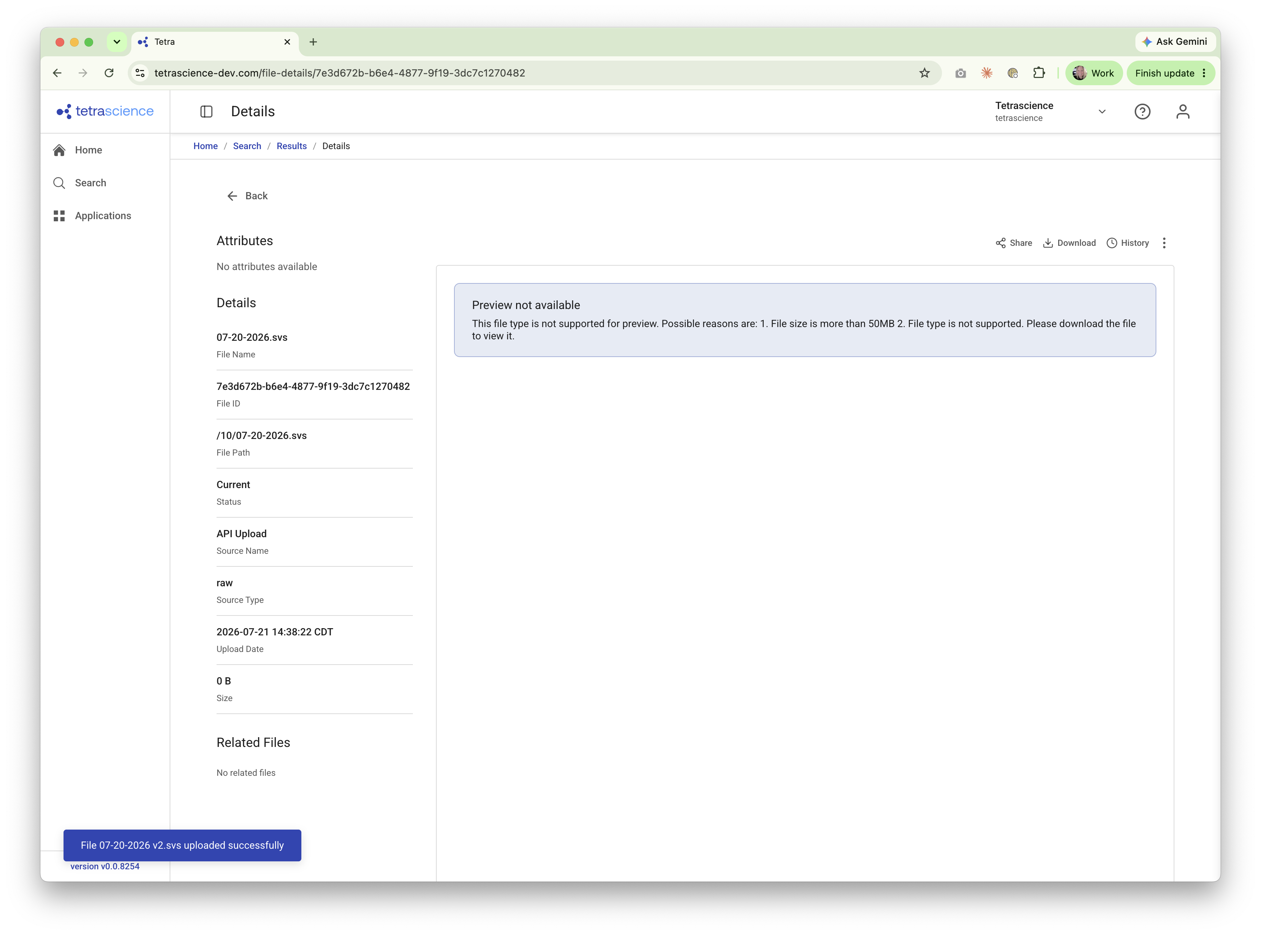Click the cookie extension icon
Screen dimensions: 1261x935
1013,73
